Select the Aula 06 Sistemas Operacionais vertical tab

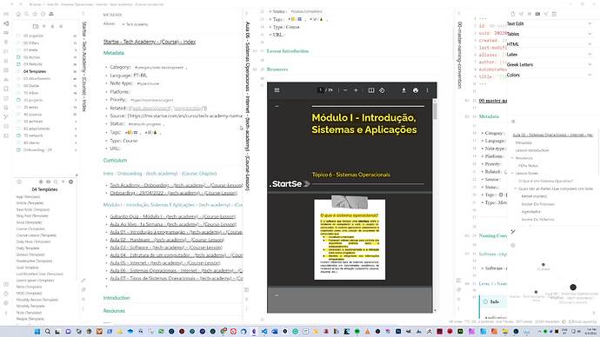[x=248, y=106]
